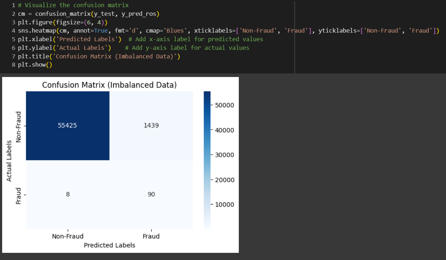The height and width of the screenshot is (260, 446).
Task: Select the heatmap cell with value 90
Action: 151,194
